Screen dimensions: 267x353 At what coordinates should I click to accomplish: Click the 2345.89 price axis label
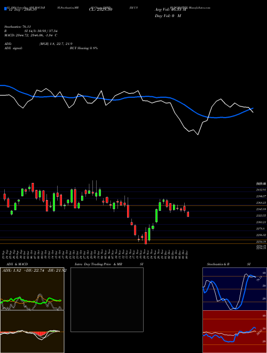click(261, 209)
